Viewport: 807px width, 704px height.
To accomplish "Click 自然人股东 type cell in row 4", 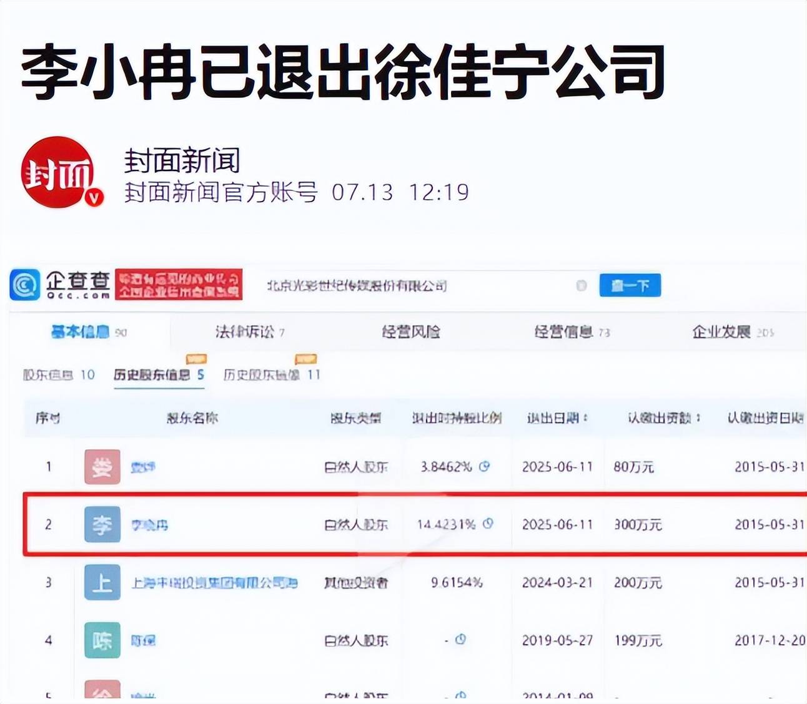I will tap(355, 640).
